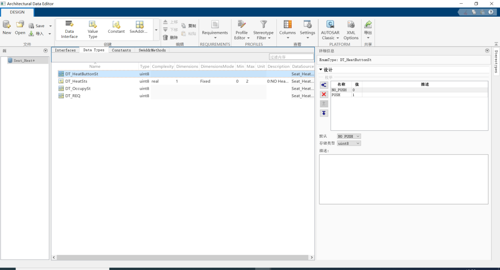Select the PUSH enumeration cell
This screenshot has height=270, width=500.
coord(341,95)
